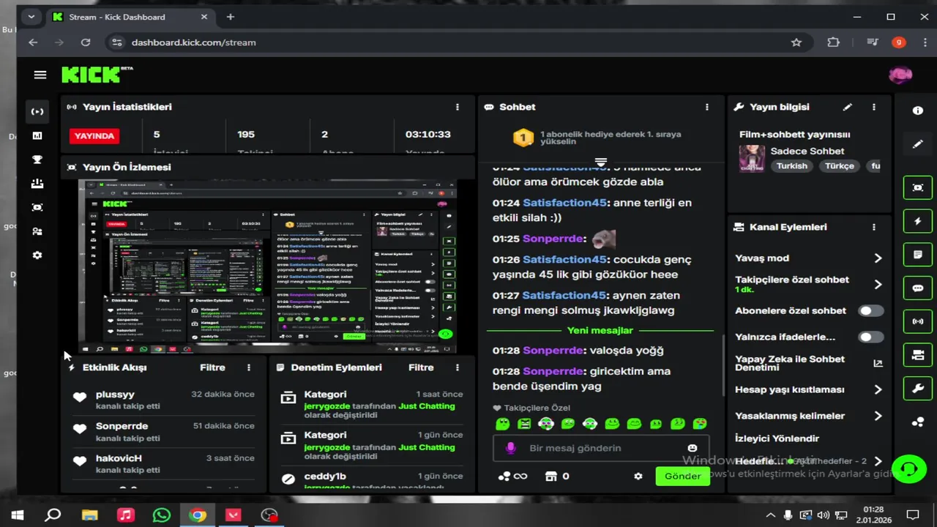Screen dimensions: 937x527
Task: Open the Denetim Eylemleri three-dot menu
Action: pos(458,367)
